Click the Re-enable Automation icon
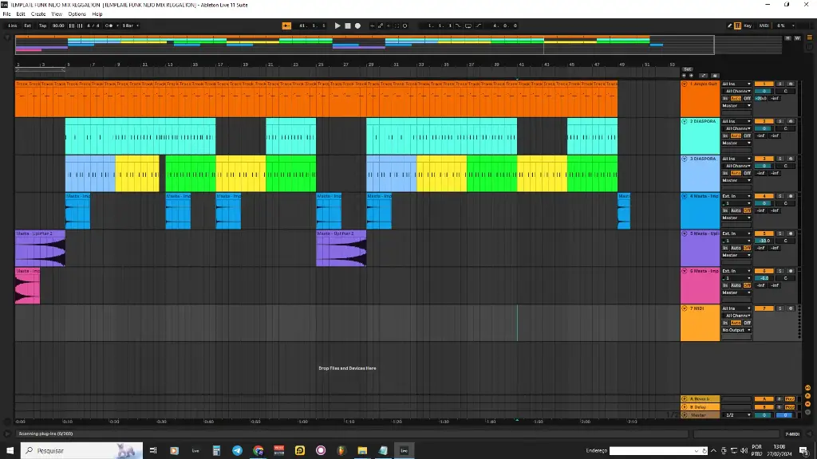The height and width of the screenshot is (459, 817). coord(389,25)
